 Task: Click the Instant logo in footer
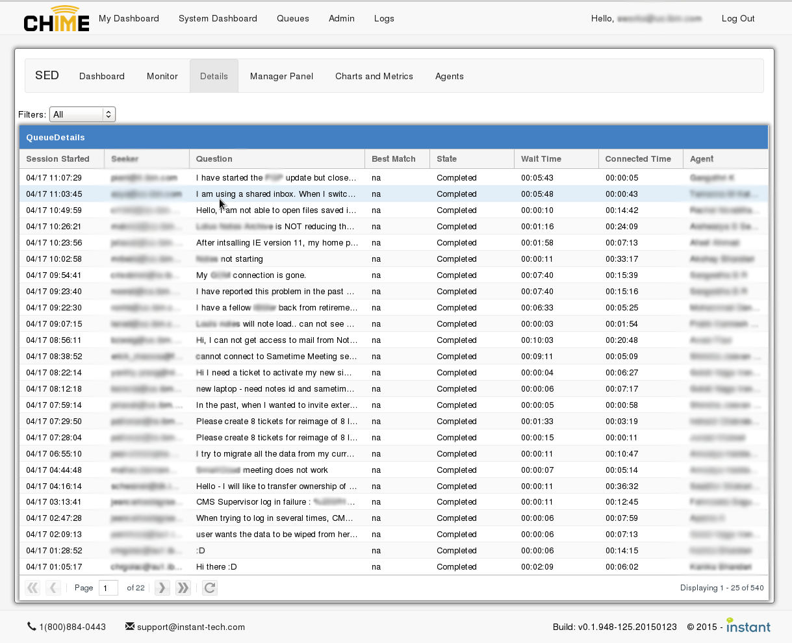click(748, 625)
